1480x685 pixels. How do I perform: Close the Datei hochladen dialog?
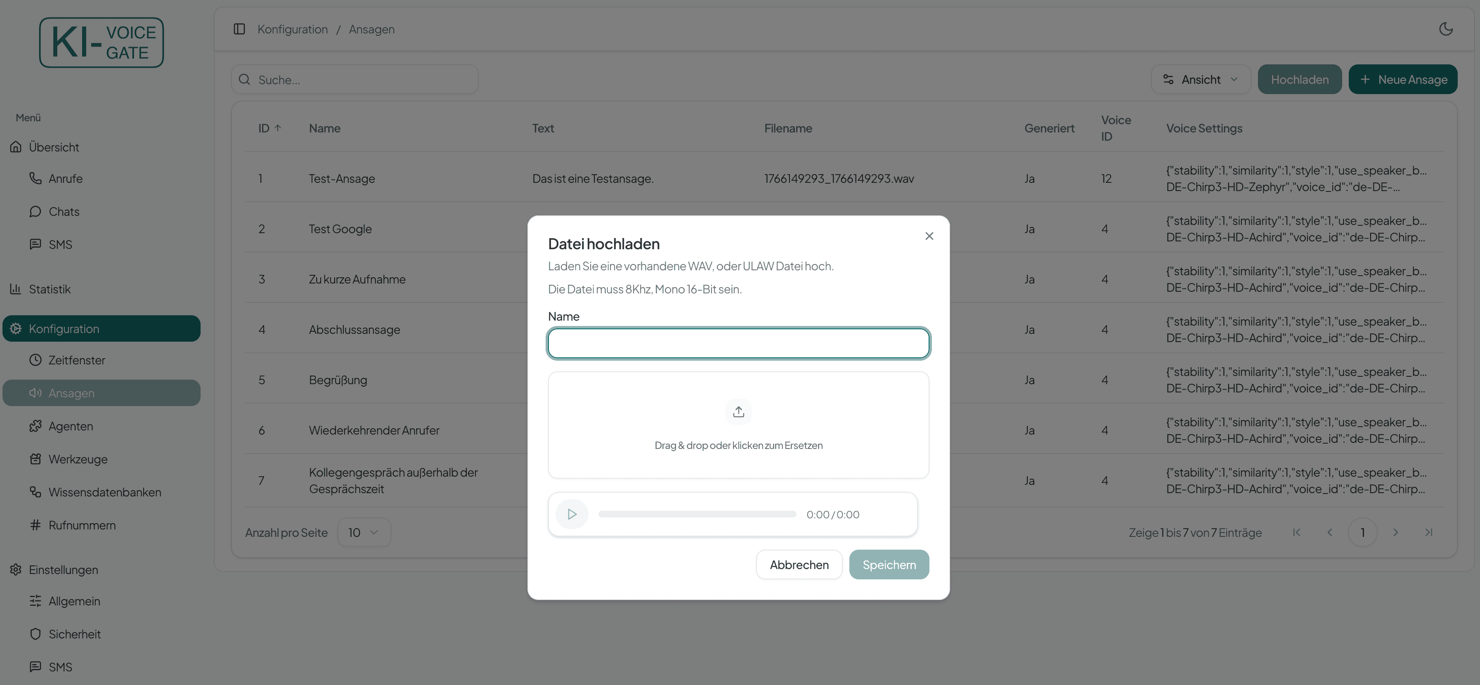click(x=929, y=236)
